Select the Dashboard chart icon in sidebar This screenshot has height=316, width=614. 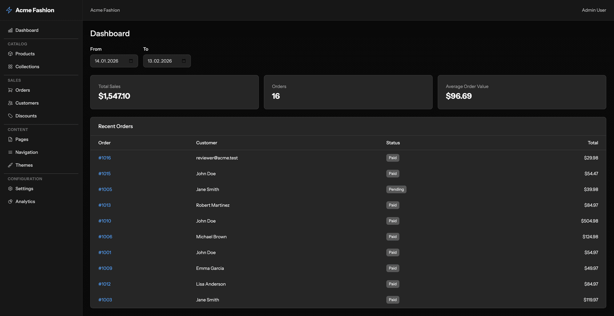click(10, 30)
